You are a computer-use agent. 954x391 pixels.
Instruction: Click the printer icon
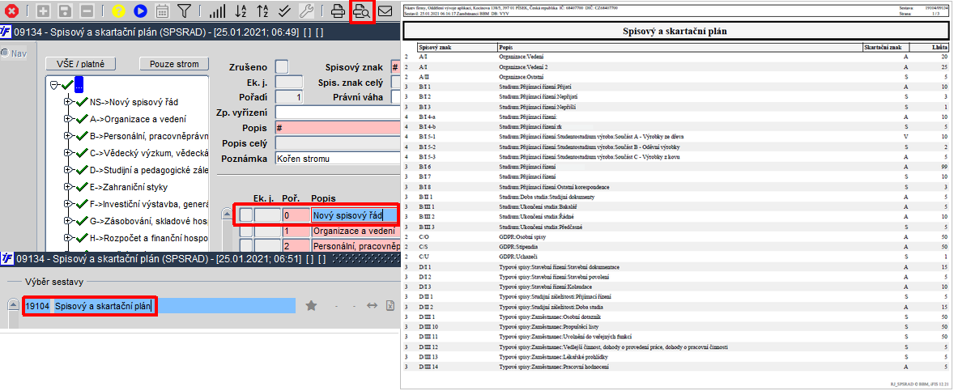[x=338, y=11]
